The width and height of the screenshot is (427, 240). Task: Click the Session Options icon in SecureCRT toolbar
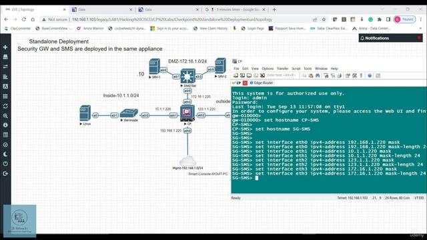pyautogui.click(x=348, y=75)
